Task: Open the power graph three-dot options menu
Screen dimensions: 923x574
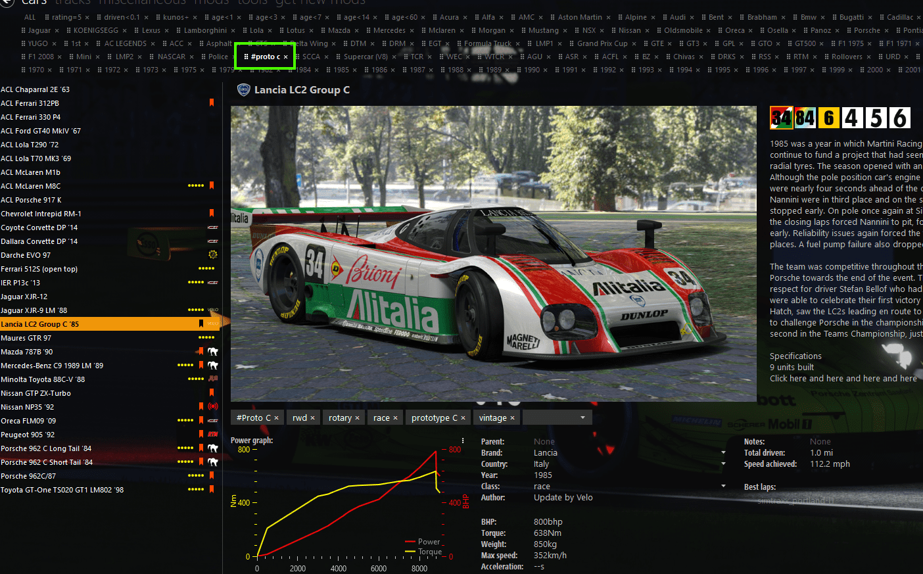Action: click(463, 441)
